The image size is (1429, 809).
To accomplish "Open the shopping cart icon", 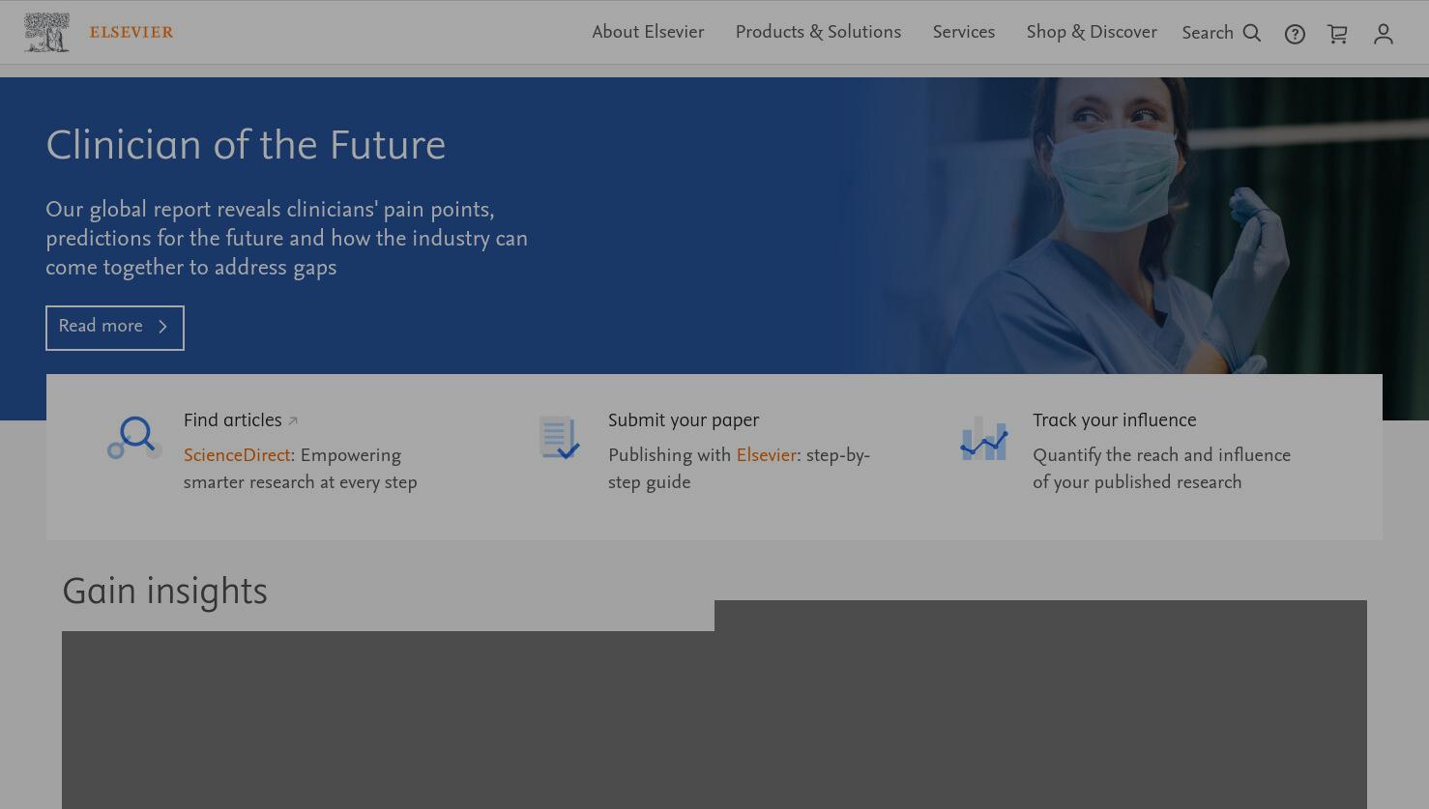I will coord(1337,34).
